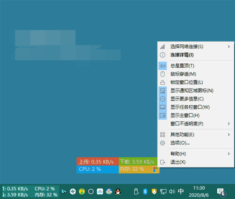235x199 pixels.
Task: Click 显示任务栏窗口(W) label text
Action: (x=190, y=107)
